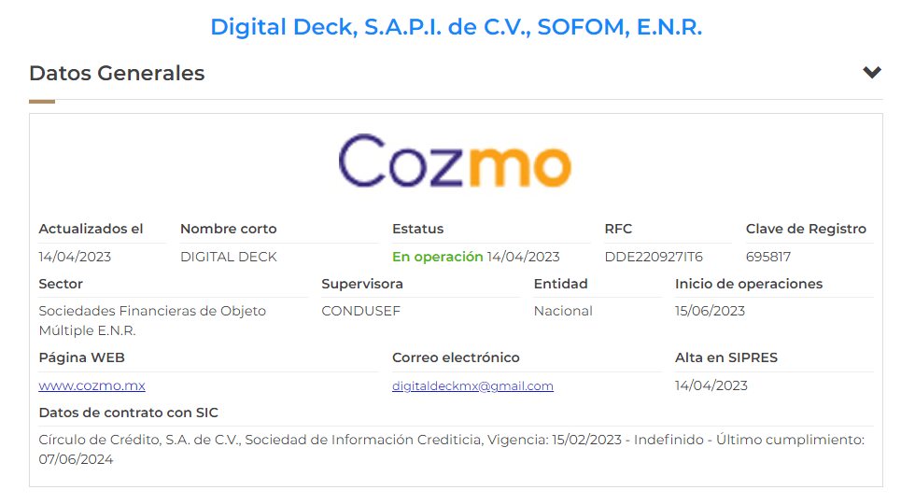Click the Página WEB field label
Image resolution: width=915 pixels, height=504 pixels.
[81, 357]
